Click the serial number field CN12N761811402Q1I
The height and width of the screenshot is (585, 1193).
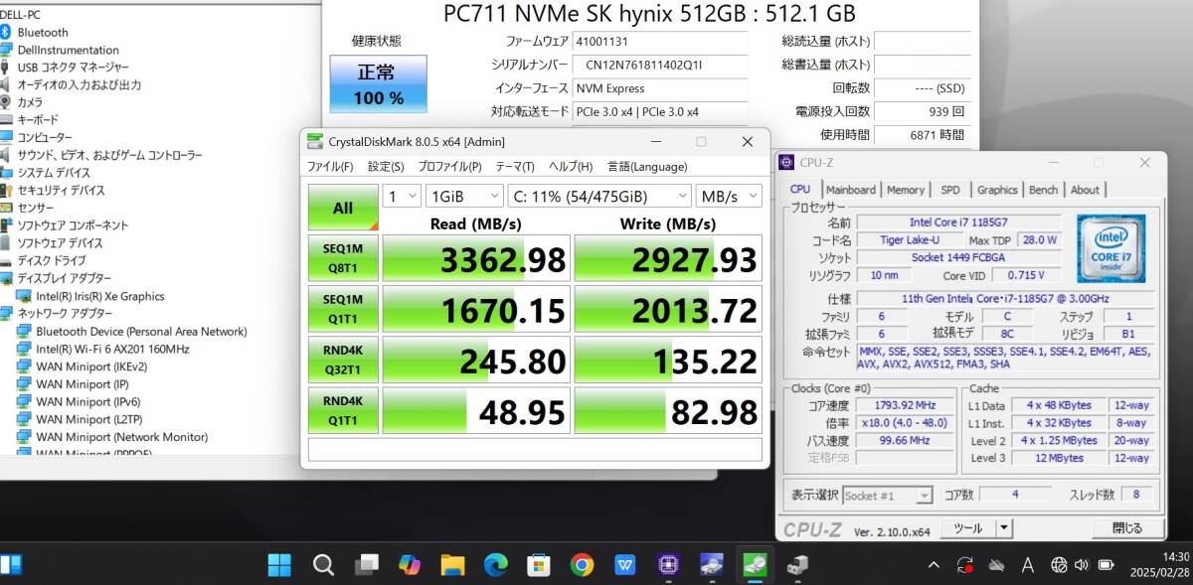660,66
